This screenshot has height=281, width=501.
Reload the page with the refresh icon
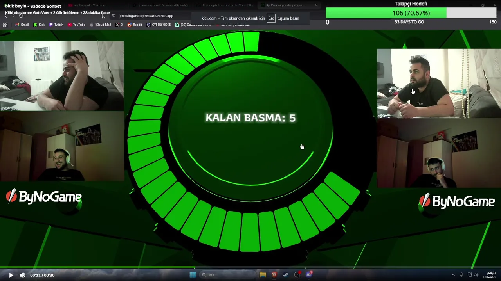pyautogui.click(x=21, y=16)
